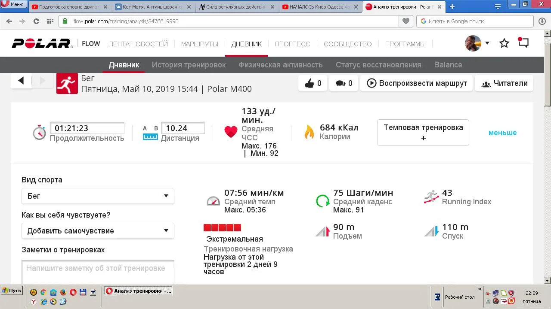Open comments with speech bubble button
551x309 pixels.
(344, 83)
